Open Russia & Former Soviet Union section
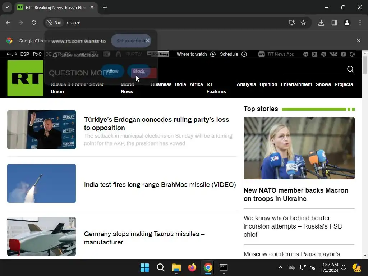Image resolution: width=368 pixels, height=276 pixels. pos(77,88)
